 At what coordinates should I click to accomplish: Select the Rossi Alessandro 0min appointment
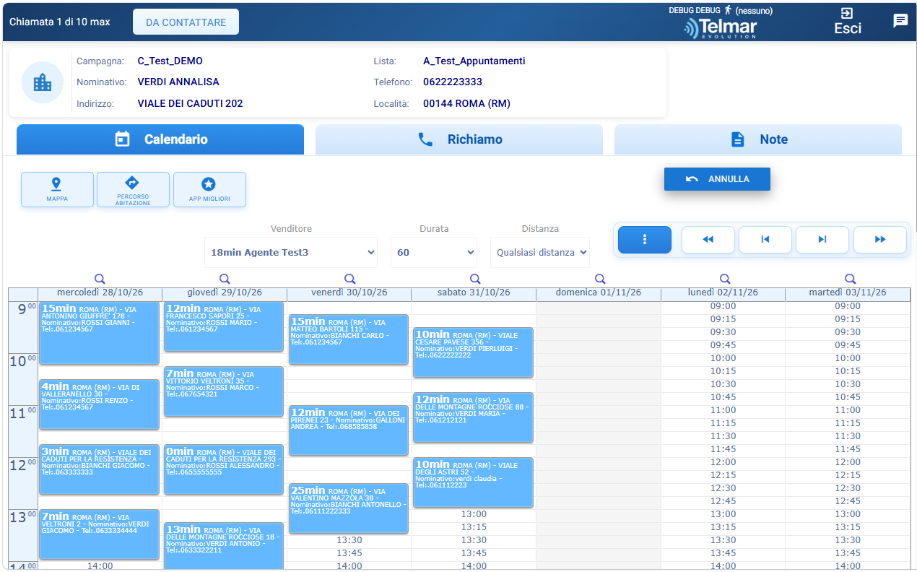(x=224, y=469)
